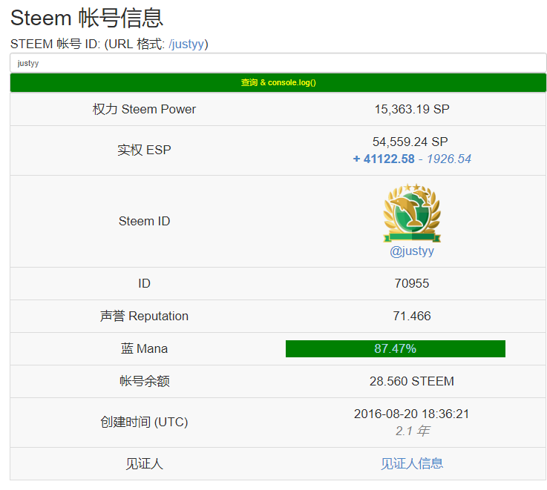547x490 pixels.
Task: Open the @justyy profile link
Action: 411,251
